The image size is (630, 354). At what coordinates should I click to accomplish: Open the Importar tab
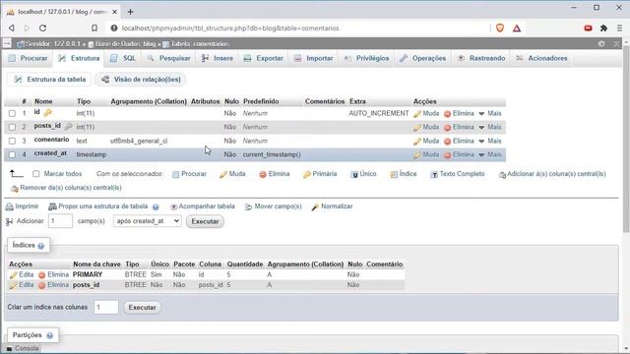pyautogui.click(x=314, y=59)
